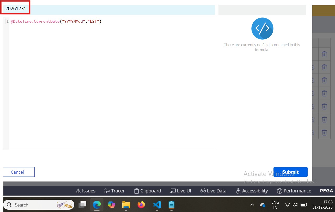This screenshot has height=212, width=335.
Task: Expand hidden system tray icons
Action: (x=252, y=205)
